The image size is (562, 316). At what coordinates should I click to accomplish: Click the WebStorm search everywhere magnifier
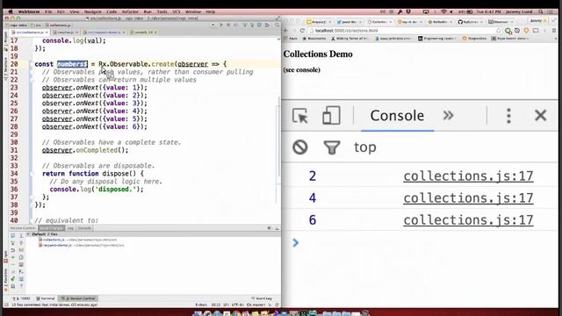tap(277, 25)
